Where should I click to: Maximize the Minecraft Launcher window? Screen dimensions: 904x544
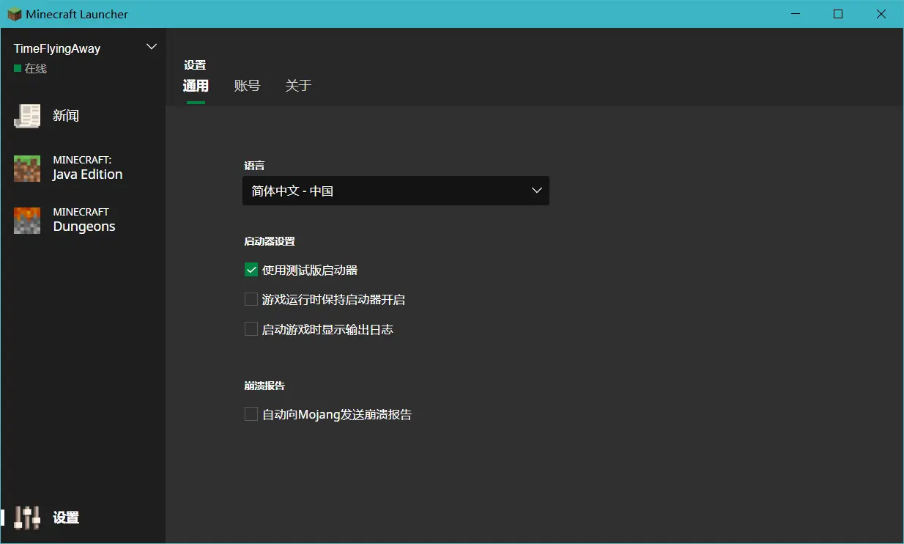pos(838,14)
